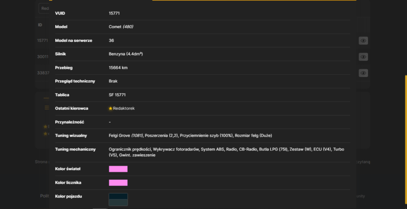The width and height of the screenshot is (407, 209).
Task: Click the eye icon for vehicle 33837
Action: [363, 73]
